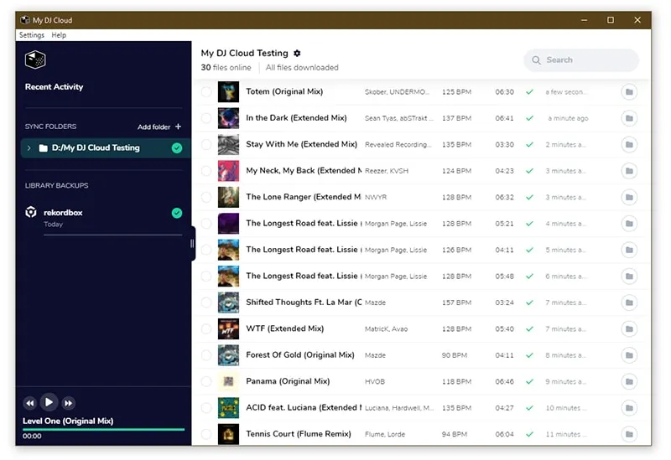This screenshot has height=460, width=671.
Task: Click the plus icon next to Add folder
Action: 178,127
